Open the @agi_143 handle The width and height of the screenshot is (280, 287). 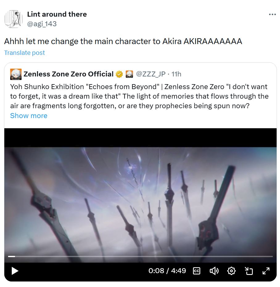click(x=42, y=24)
